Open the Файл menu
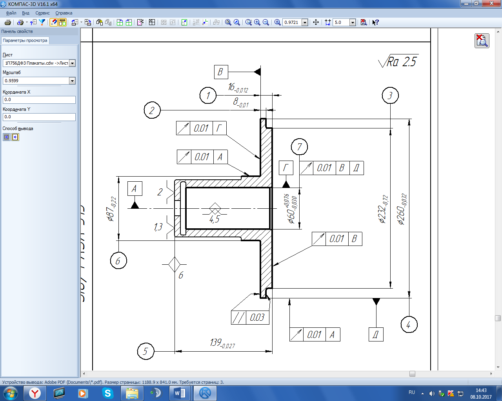The width and height of the screenshot is (502, 401). coord(11,13)
